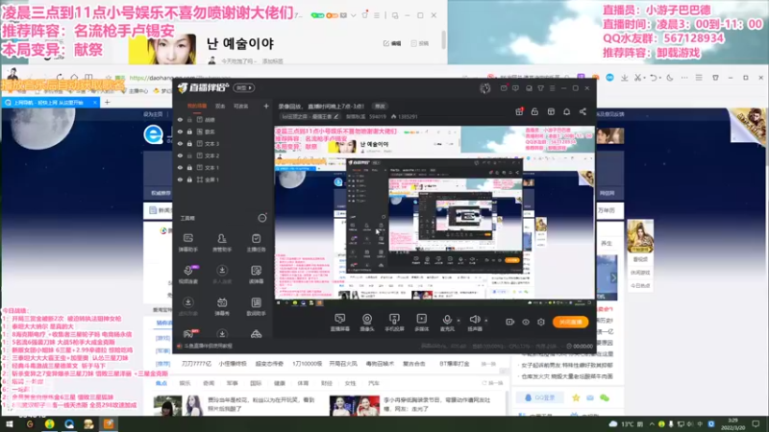The height and width of the screenshot is (432, 769).
Task: Add 摄像头 camera source
Action: click(367, 323)
